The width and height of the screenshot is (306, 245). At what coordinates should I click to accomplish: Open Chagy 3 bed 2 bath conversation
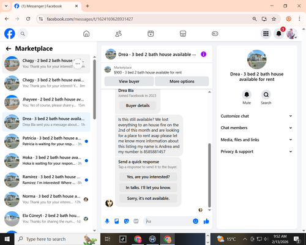(46, 83)
